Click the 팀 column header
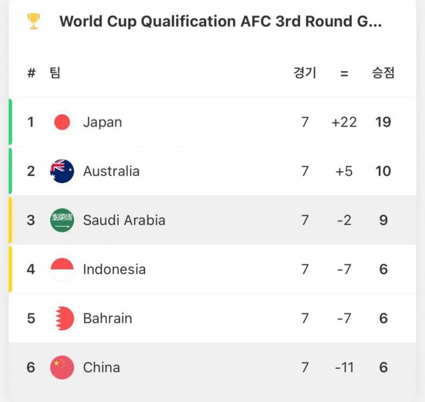 tap(54, 72)
